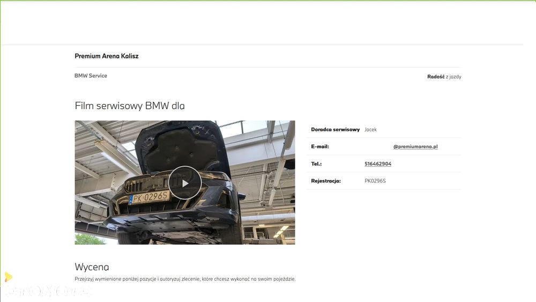This screenshot has width=536, height=302.
Task: Click the BMW Service label
Action: pyautogui.click(x=91, y=76)
